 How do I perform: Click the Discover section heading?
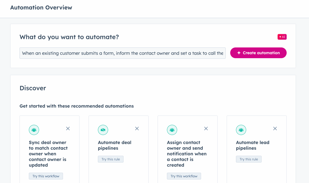coord(33,88)
